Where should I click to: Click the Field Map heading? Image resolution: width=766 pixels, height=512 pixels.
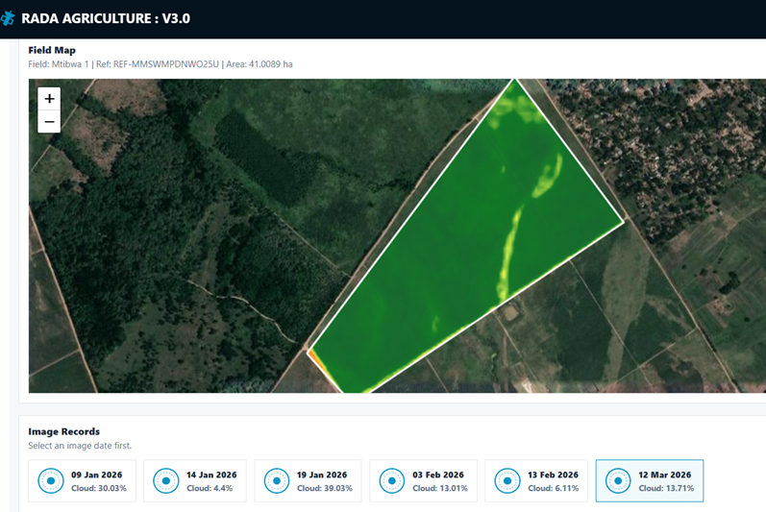tap(52, 50)
